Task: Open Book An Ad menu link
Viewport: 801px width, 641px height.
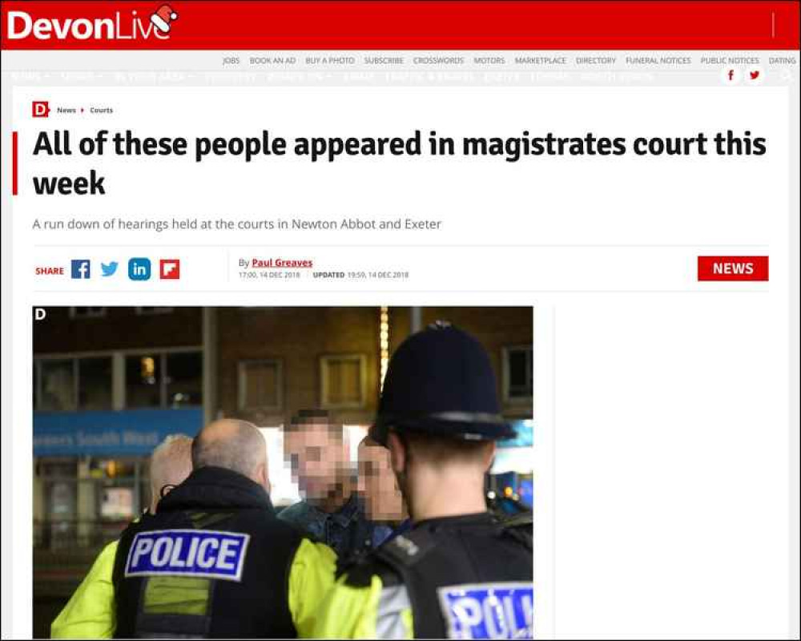Action: (273, 60)
